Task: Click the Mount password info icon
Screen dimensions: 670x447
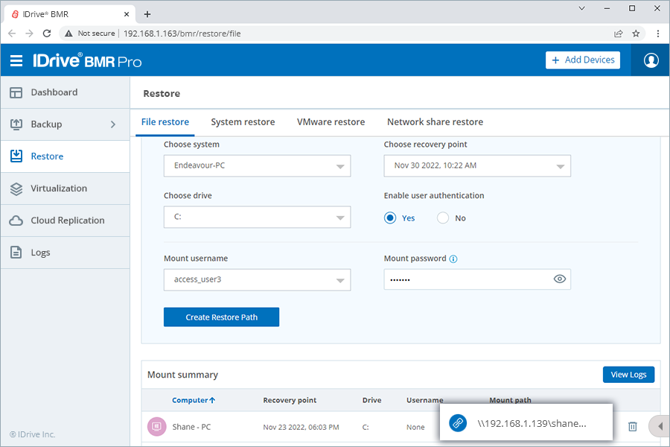Action: 453,259
